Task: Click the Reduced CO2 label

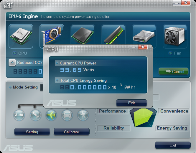Action: pos(30,62)
